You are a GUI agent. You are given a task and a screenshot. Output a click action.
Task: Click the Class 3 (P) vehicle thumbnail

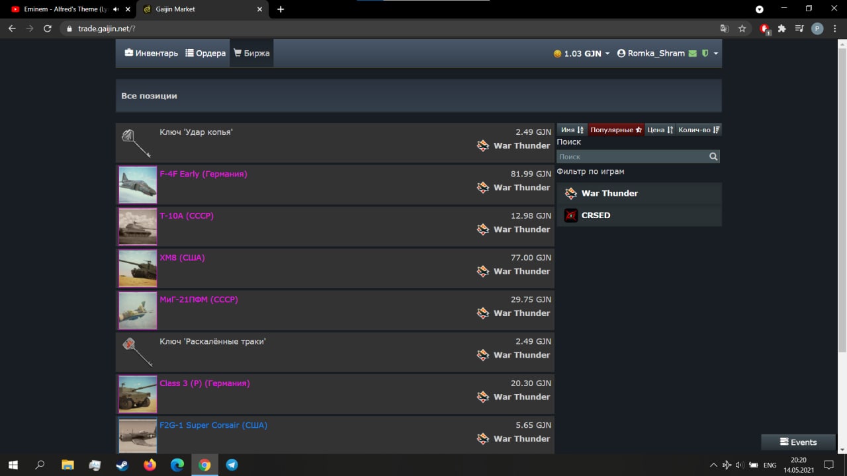pyautogui.click(x=138, y=394)
